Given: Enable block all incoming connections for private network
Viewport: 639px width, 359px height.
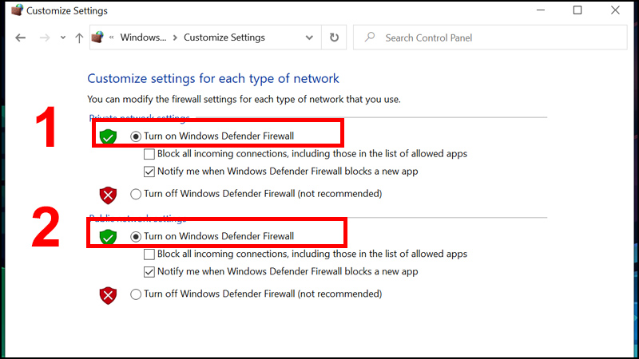Looking at the screenshot, I should point(149,154).
